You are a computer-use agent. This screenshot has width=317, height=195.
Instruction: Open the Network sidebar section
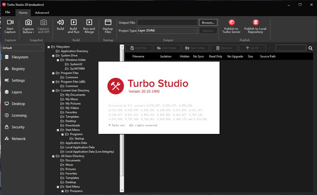(x=22, y=139)
